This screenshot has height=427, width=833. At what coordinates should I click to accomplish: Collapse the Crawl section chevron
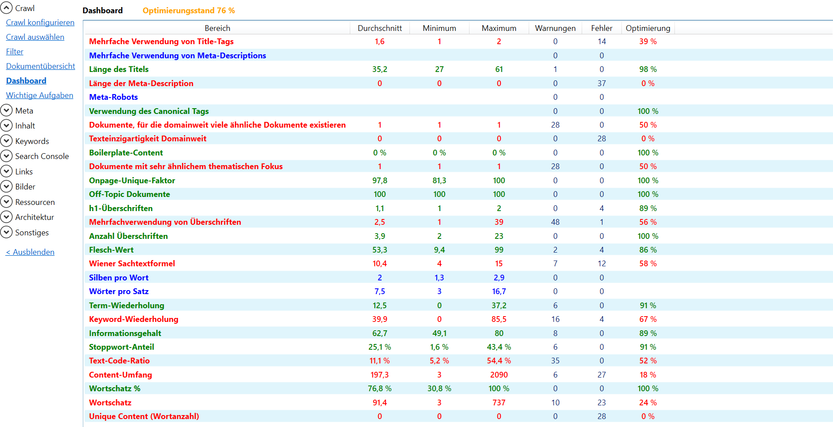click(x=6, y=8)
